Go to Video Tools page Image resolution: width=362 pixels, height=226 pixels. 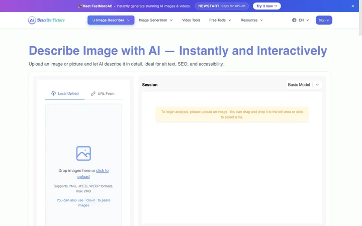pyautogui.click(x=191, y=20)
